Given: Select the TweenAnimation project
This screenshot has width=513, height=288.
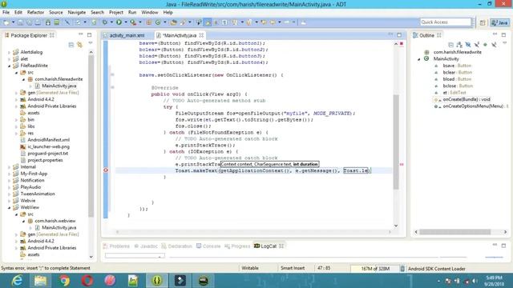Looking at the screenshot, I should (x=38, y=194).
